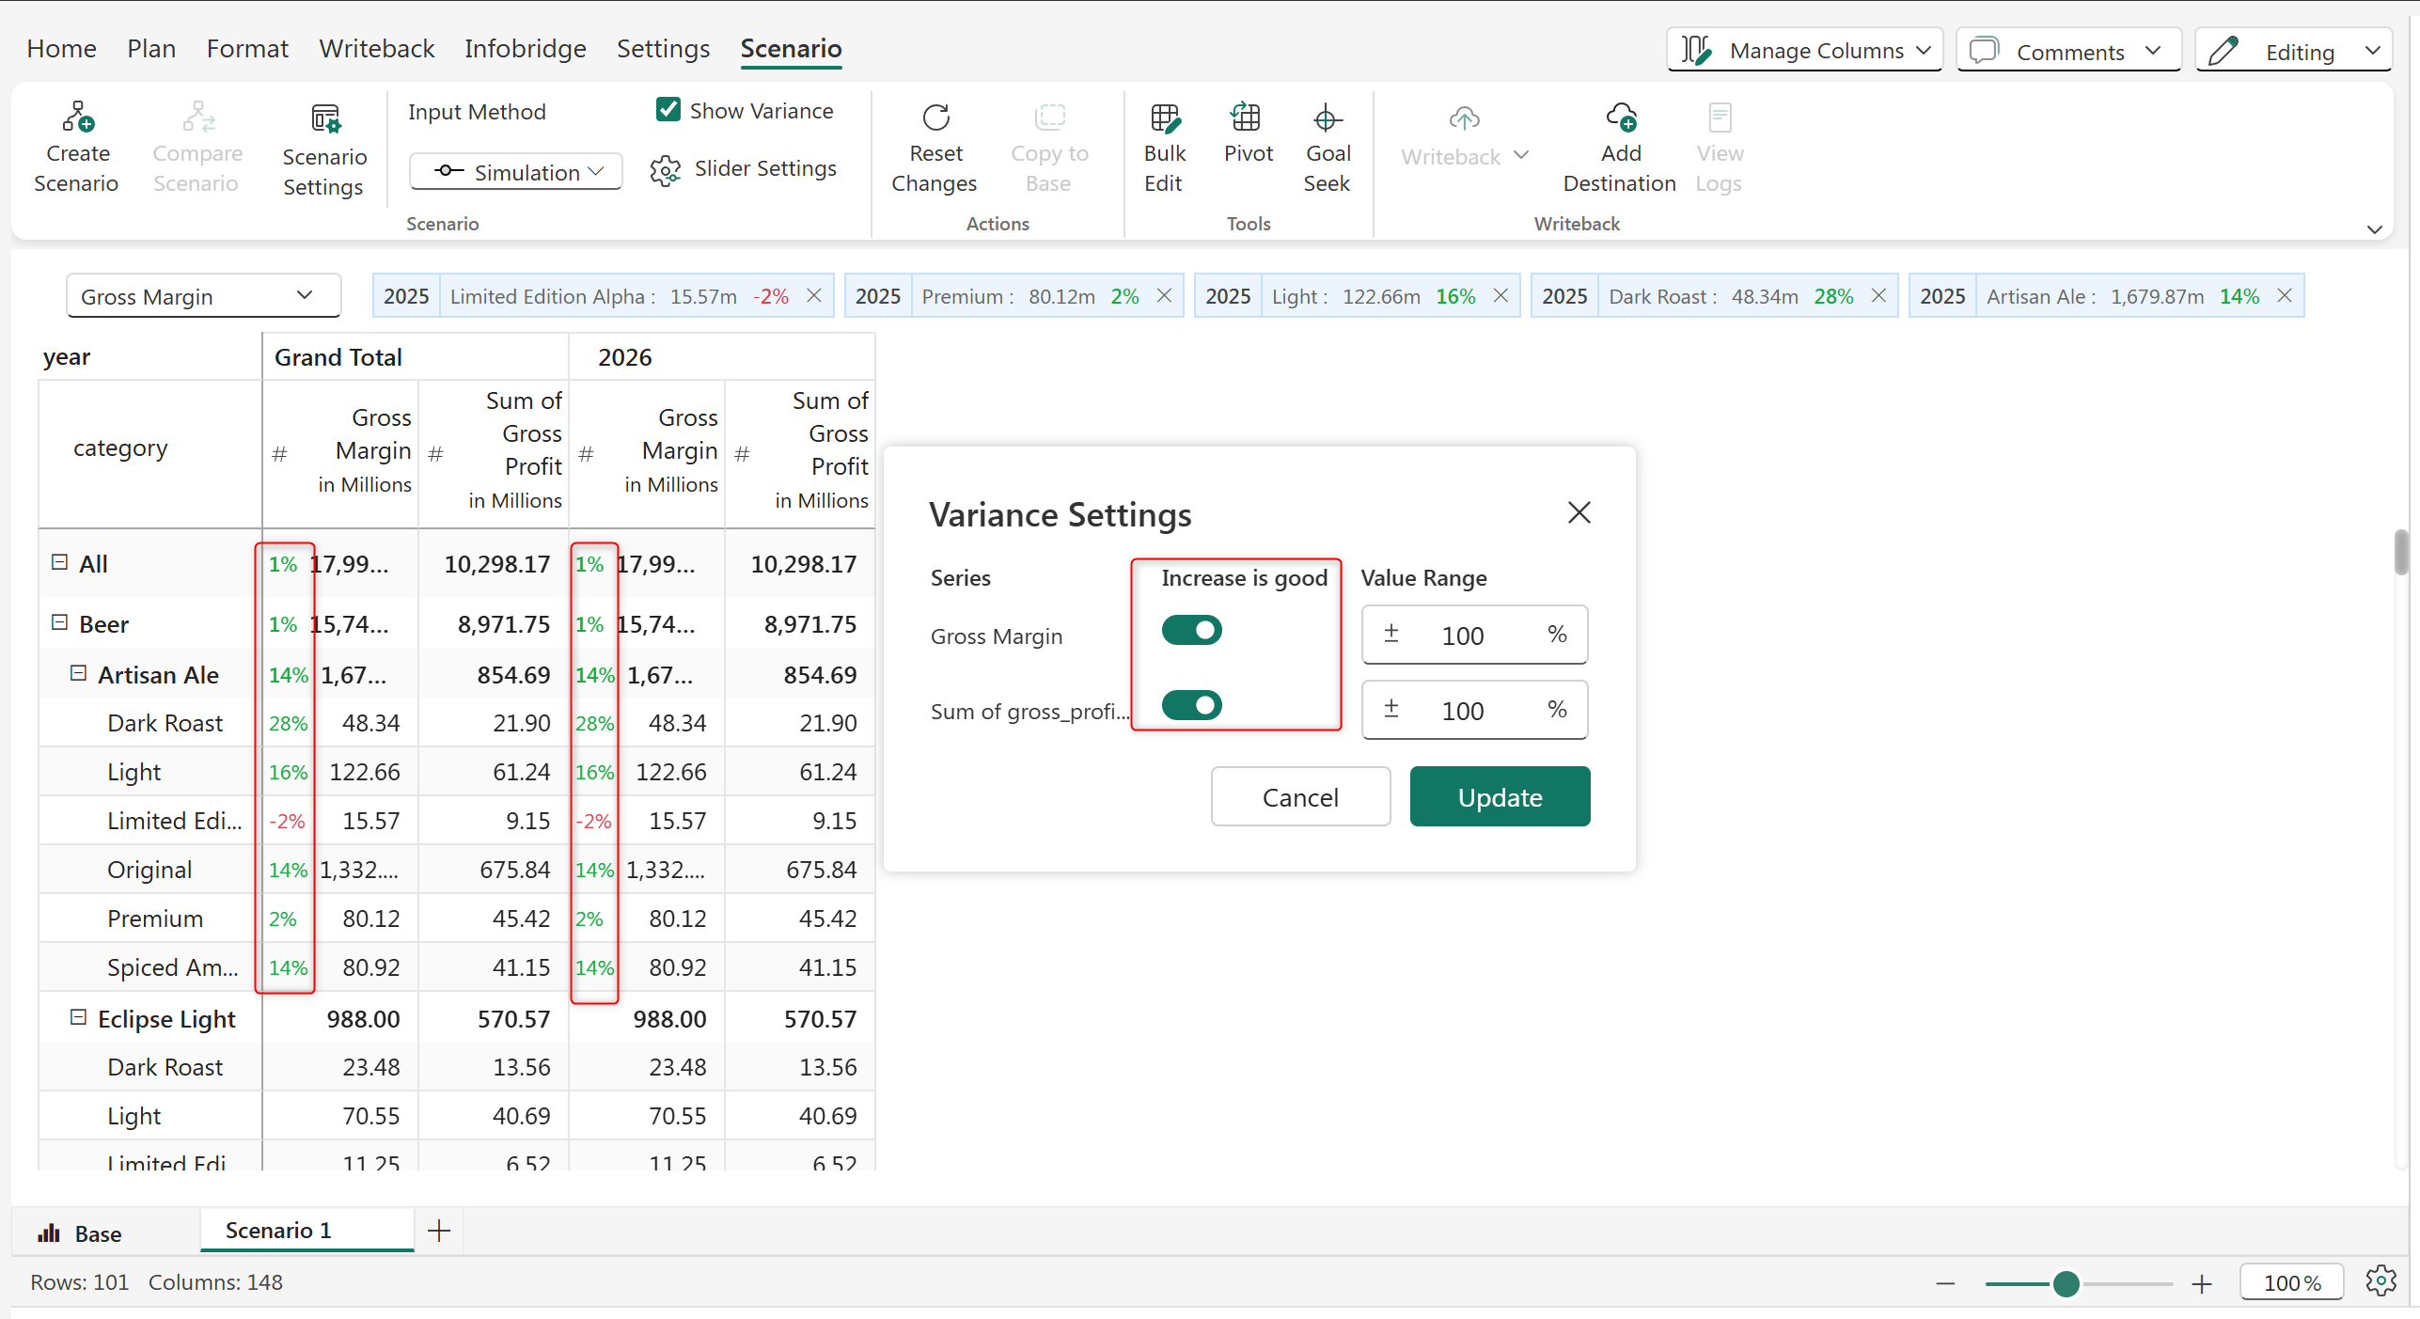Collapse the Artisan Ale row
2420x1319 pixels.
79,674
